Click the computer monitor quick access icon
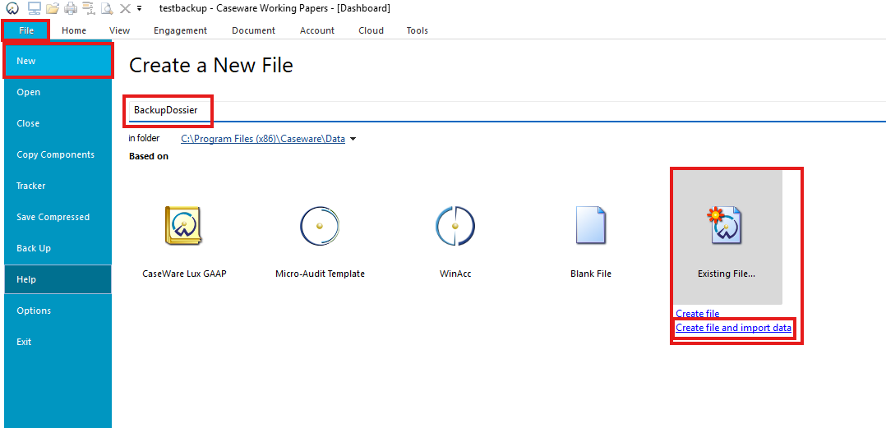The width and height of the screenshot is (886, 428). [35, 8]
